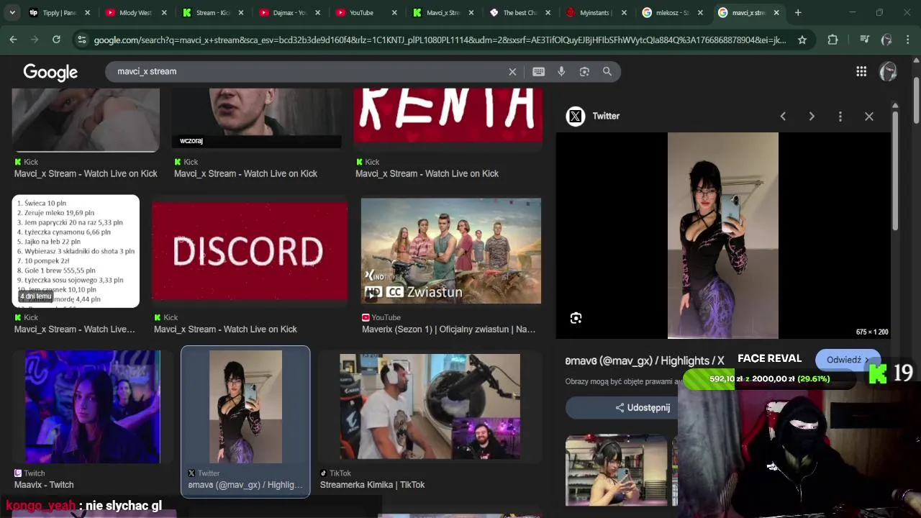This screenshot has width=921, height=518.
Task: Switch to the Myinstants tab
Action: [596, 12]
